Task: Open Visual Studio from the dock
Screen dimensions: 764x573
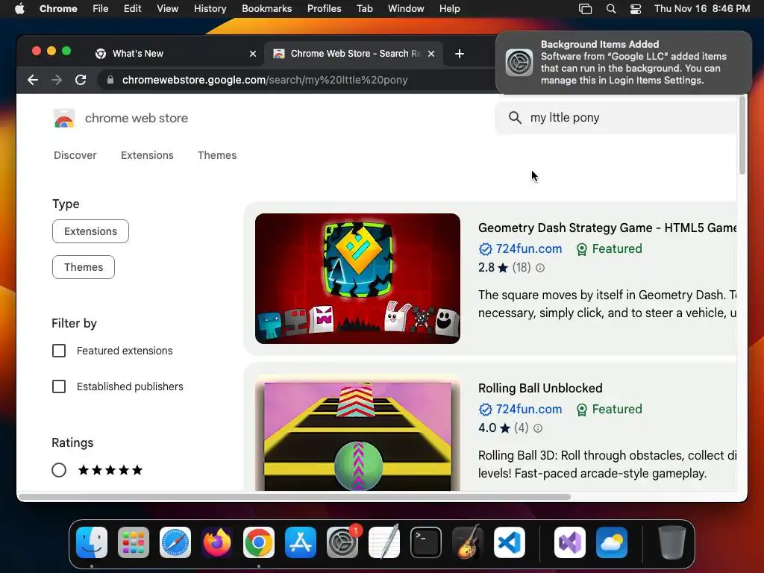Action: tap(569, 542)
